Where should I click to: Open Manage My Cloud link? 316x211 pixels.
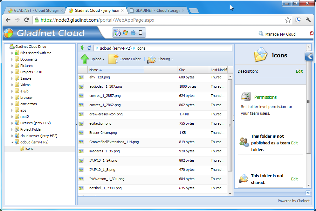280,34
